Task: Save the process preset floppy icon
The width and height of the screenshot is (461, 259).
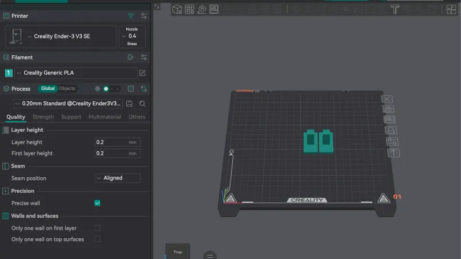Action: [x=129, y=104]
